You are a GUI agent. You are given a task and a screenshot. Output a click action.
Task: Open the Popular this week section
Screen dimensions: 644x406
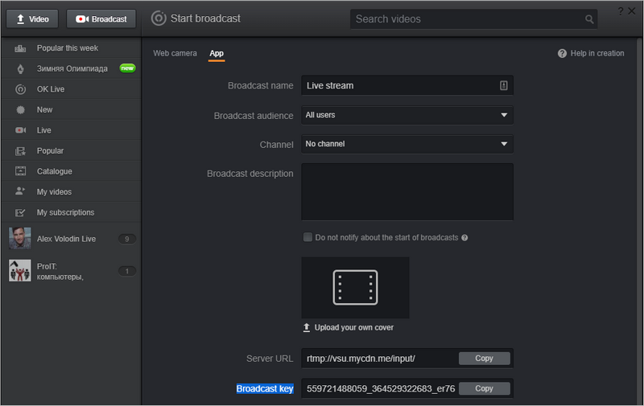[67, 48]
